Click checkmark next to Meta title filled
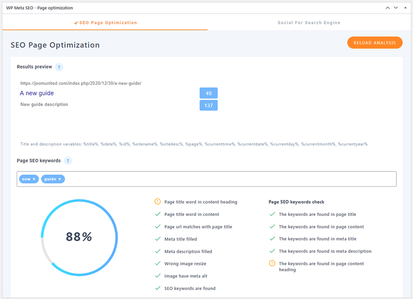The width and height of the screenshot is (413, 299). point(158,239)
